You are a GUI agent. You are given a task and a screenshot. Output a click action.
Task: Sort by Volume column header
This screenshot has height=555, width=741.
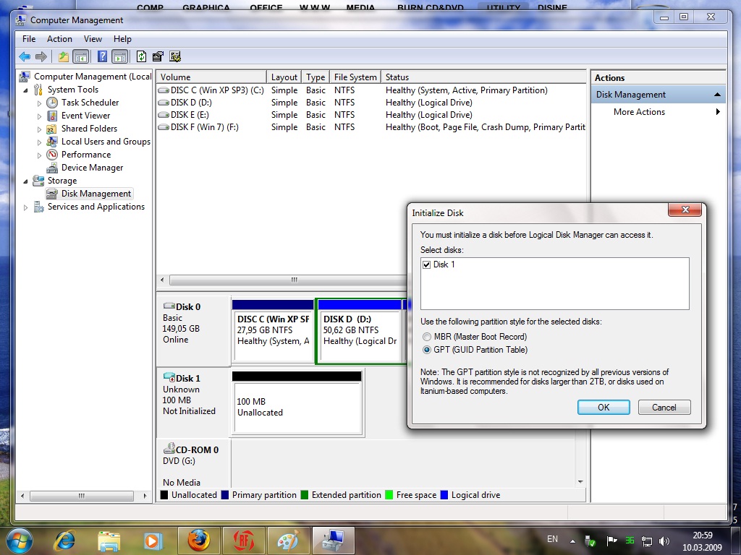(212, 77)
